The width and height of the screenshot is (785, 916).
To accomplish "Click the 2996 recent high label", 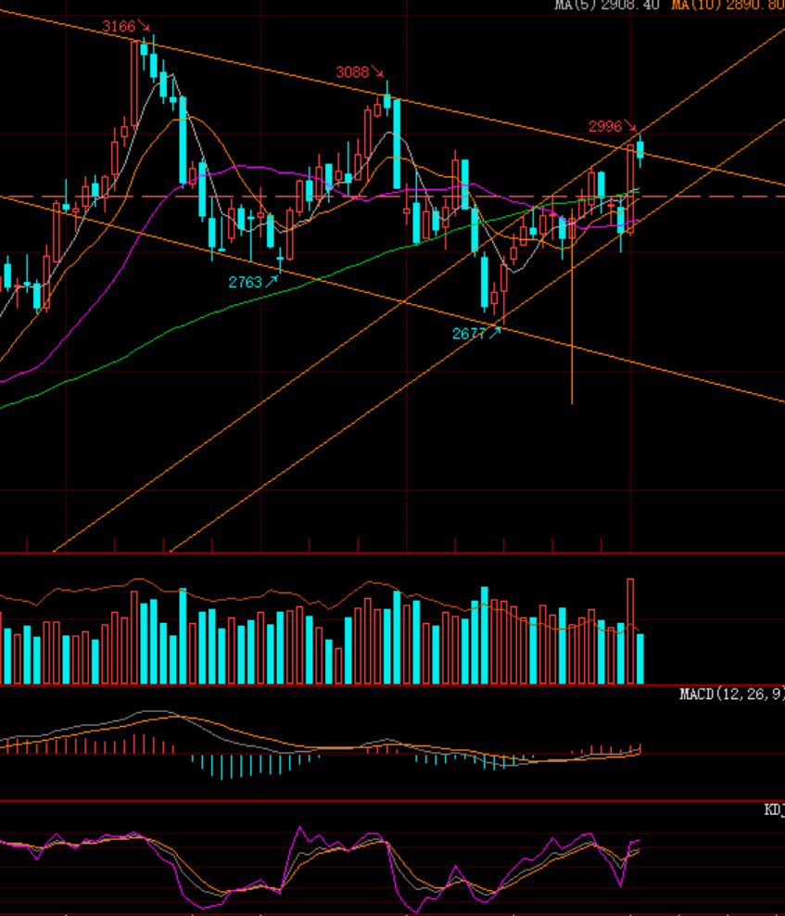I will pos(605,126).
